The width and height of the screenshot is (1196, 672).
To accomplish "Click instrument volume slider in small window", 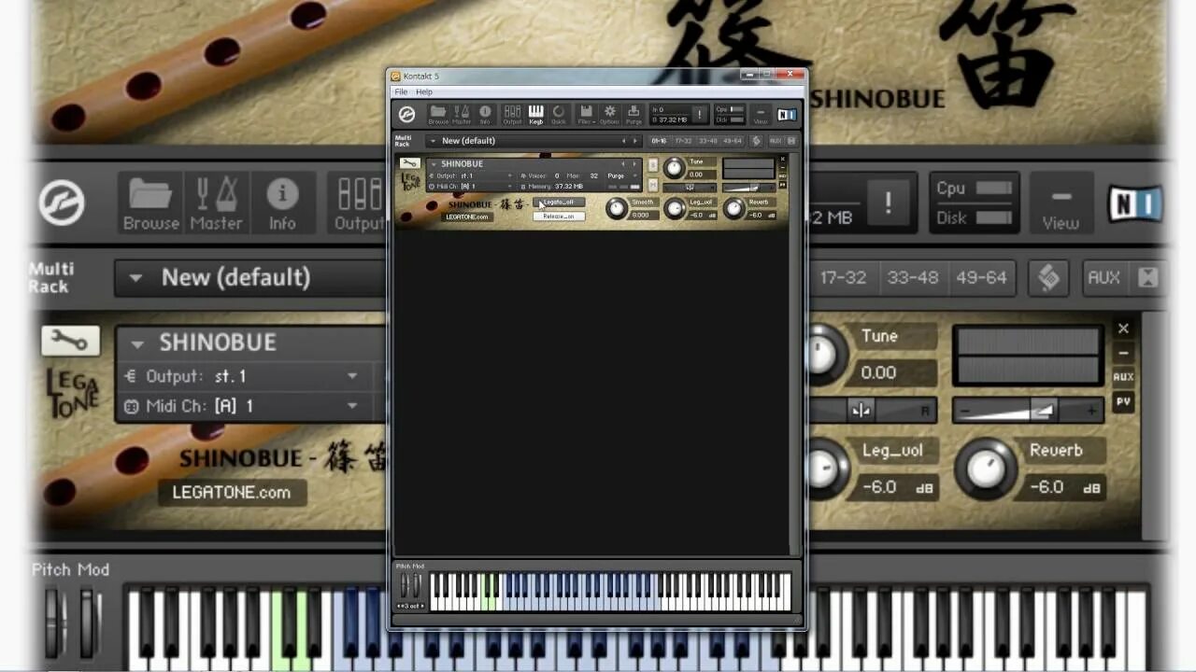I will tap(748, 188).
